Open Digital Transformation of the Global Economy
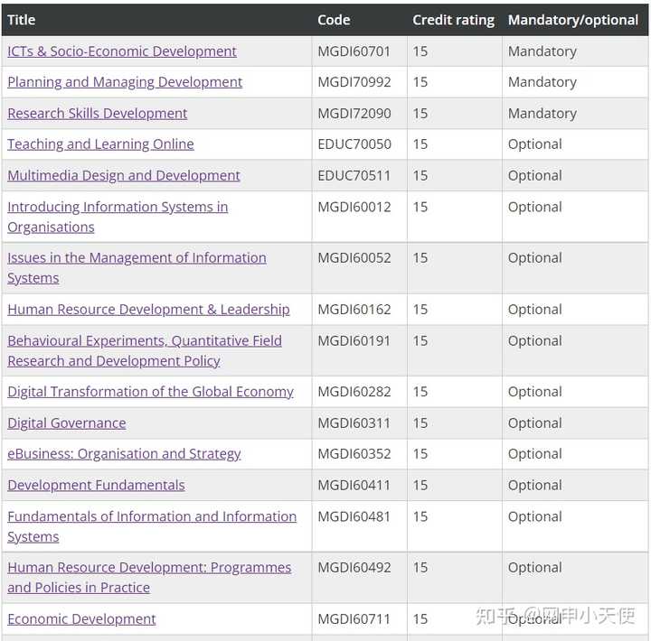Screen dimensions: 651x641 (150, 392)
